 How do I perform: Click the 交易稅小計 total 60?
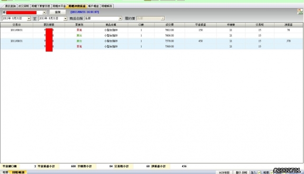click(148, 166)
